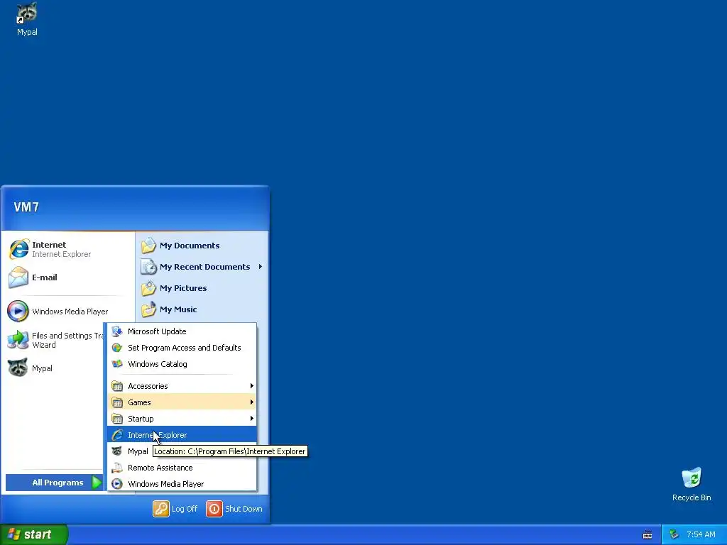The width and height of the screenshot is (727, 545).
Task: Click the Windows Media Player icon in left pane
Action: [x=18, y=311]
